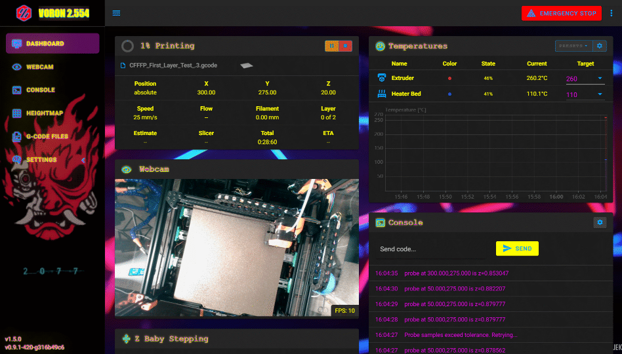622x354 pixels.
Task: Click the Console terminal icon in sidebar
Action: coord(16,90)
